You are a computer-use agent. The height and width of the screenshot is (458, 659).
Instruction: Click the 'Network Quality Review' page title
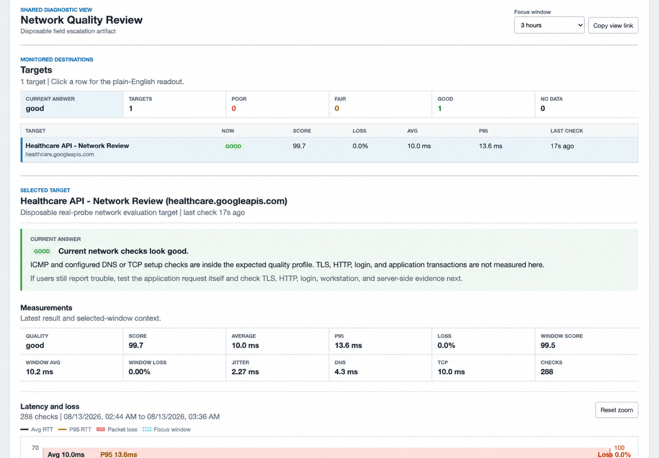point(81,20)
